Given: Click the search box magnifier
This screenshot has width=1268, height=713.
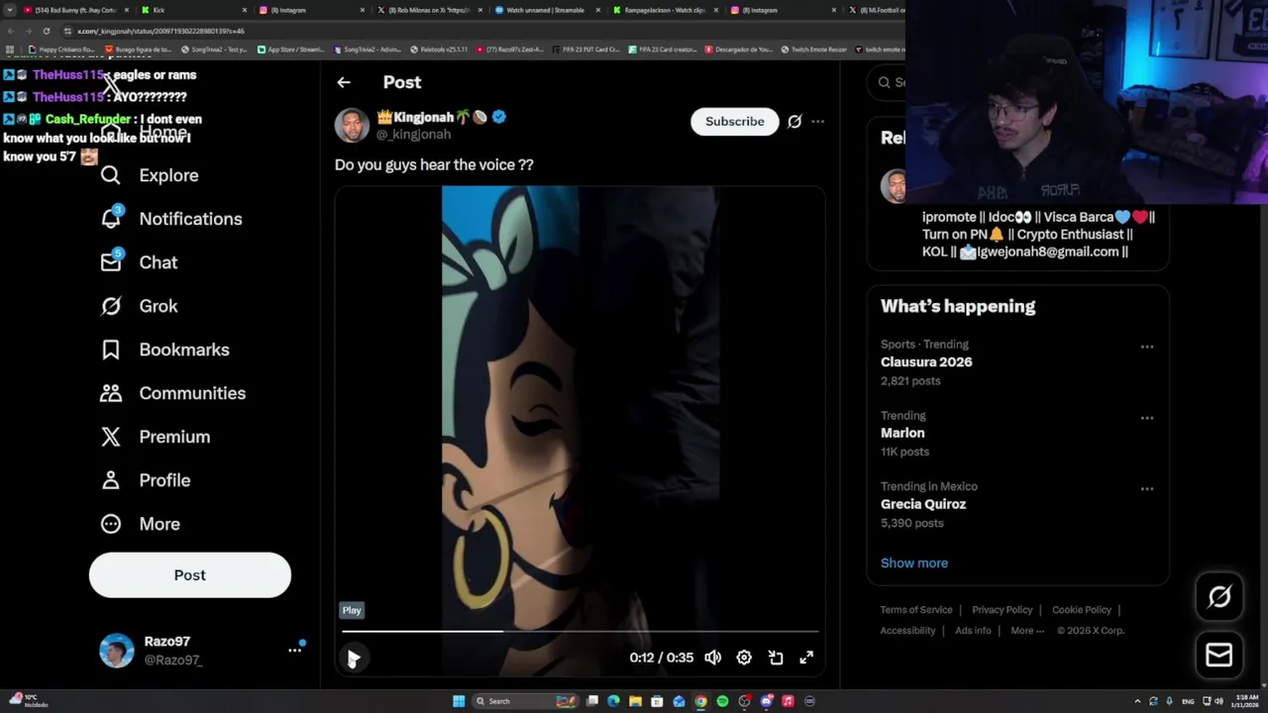Looking at the screenshot, I should click(x=885, y=82).
